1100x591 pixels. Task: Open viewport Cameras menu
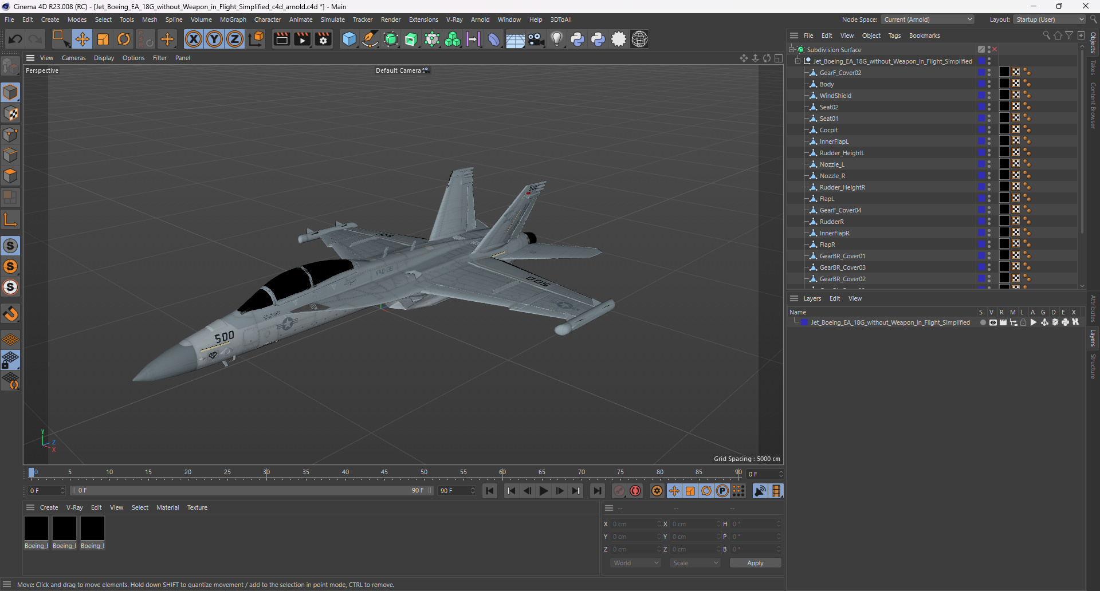(73, 58)
